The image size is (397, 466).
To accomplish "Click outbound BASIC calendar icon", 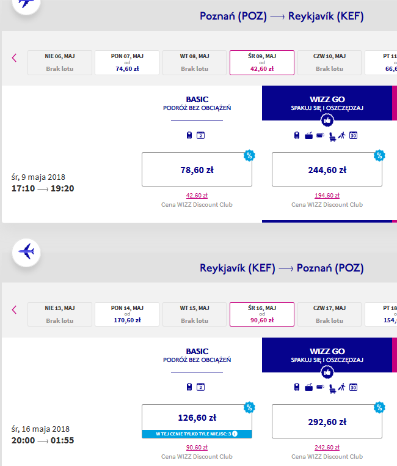I will point(200,136).
